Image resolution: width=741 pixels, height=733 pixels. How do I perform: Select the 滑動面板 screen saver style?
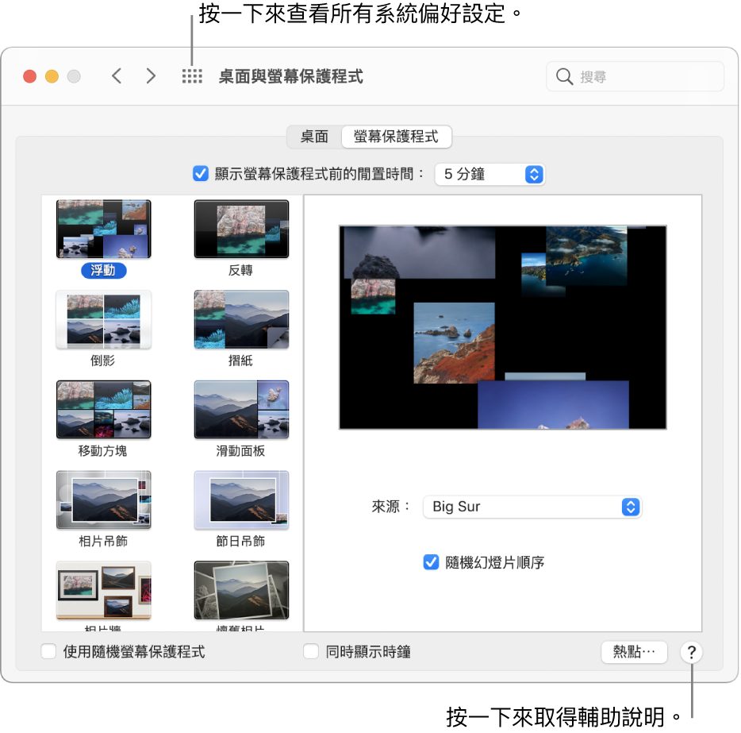241,409
